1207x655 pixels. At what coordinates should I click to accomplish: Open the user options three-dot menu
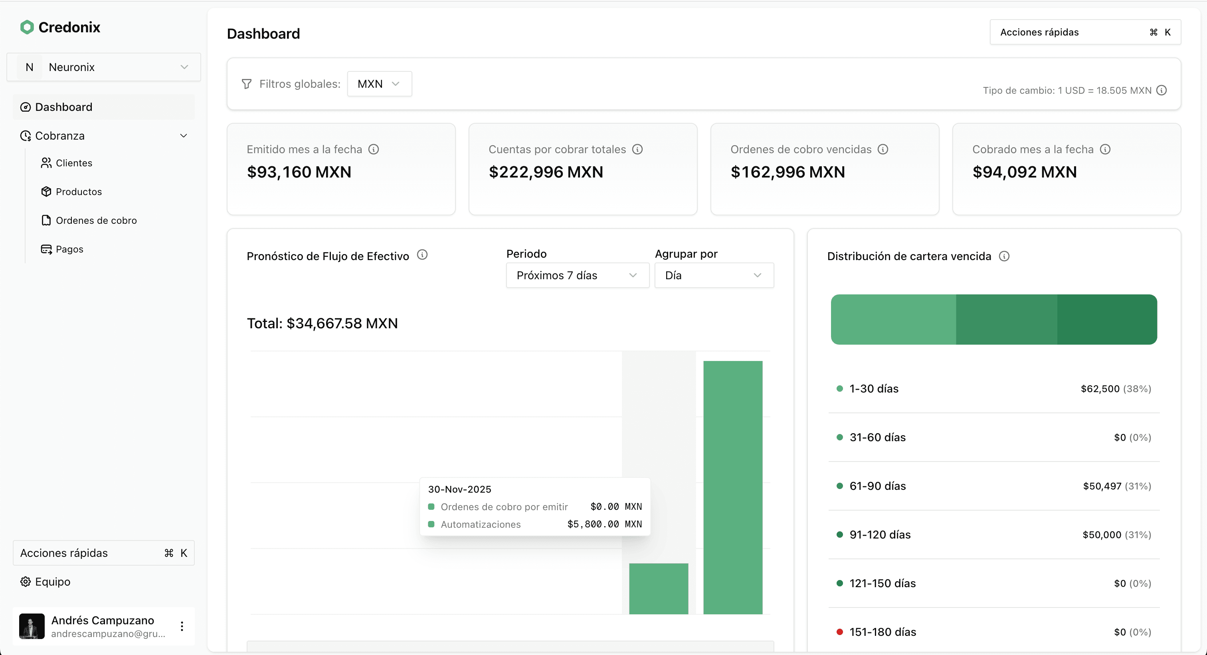(182, 626)
